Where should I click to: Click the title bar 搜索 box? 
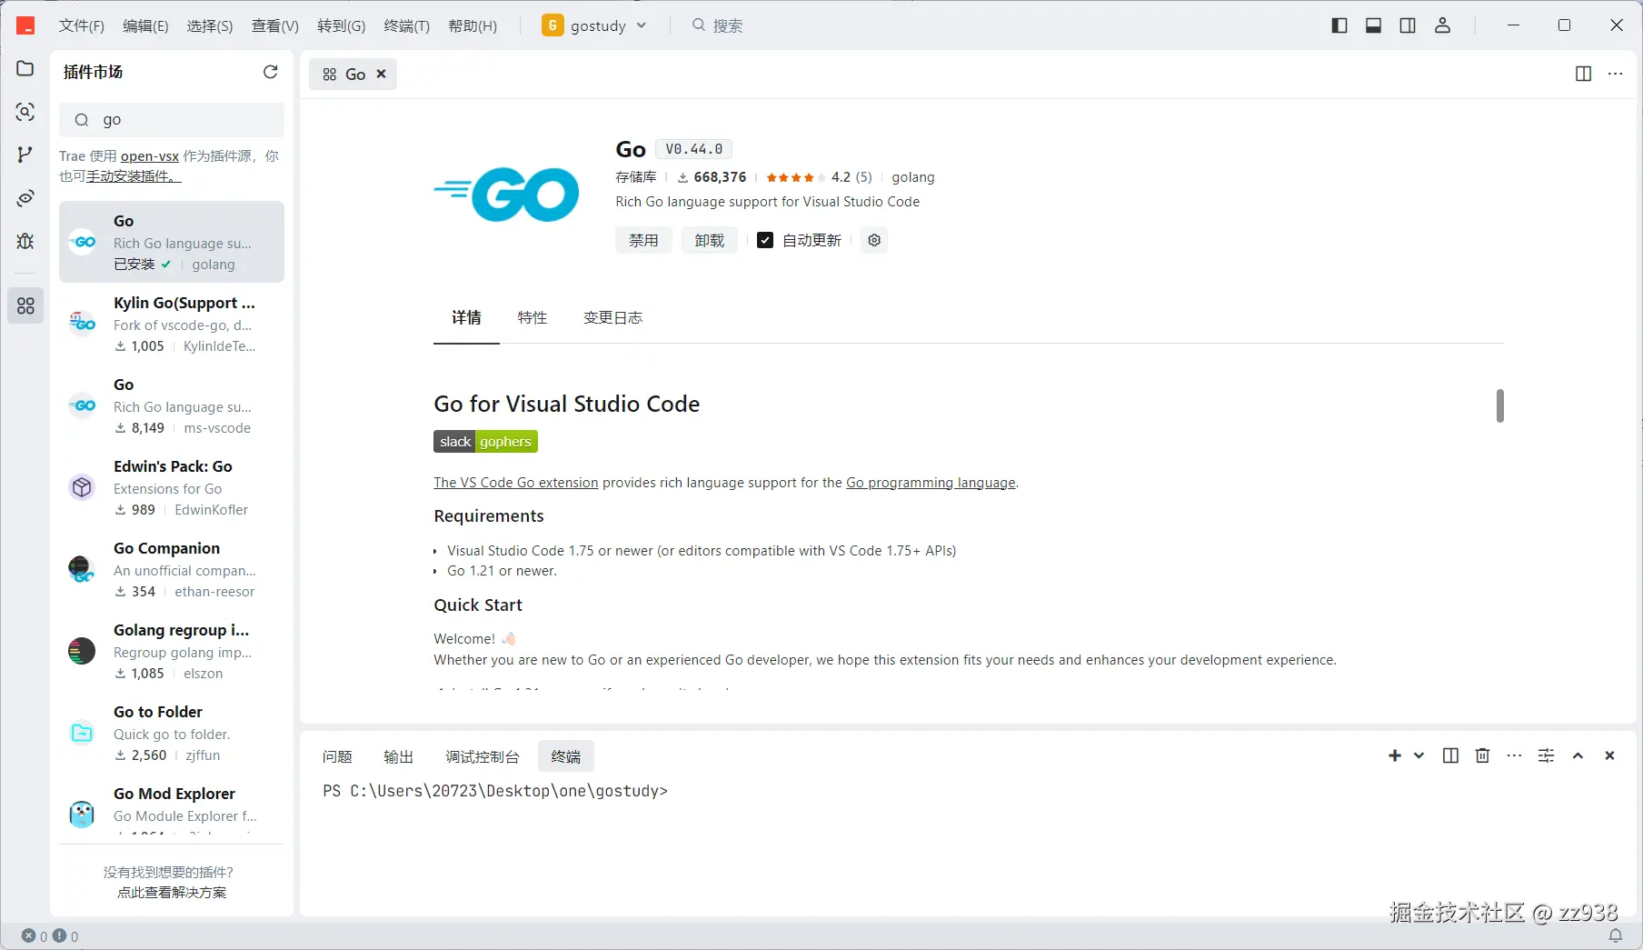718,25
